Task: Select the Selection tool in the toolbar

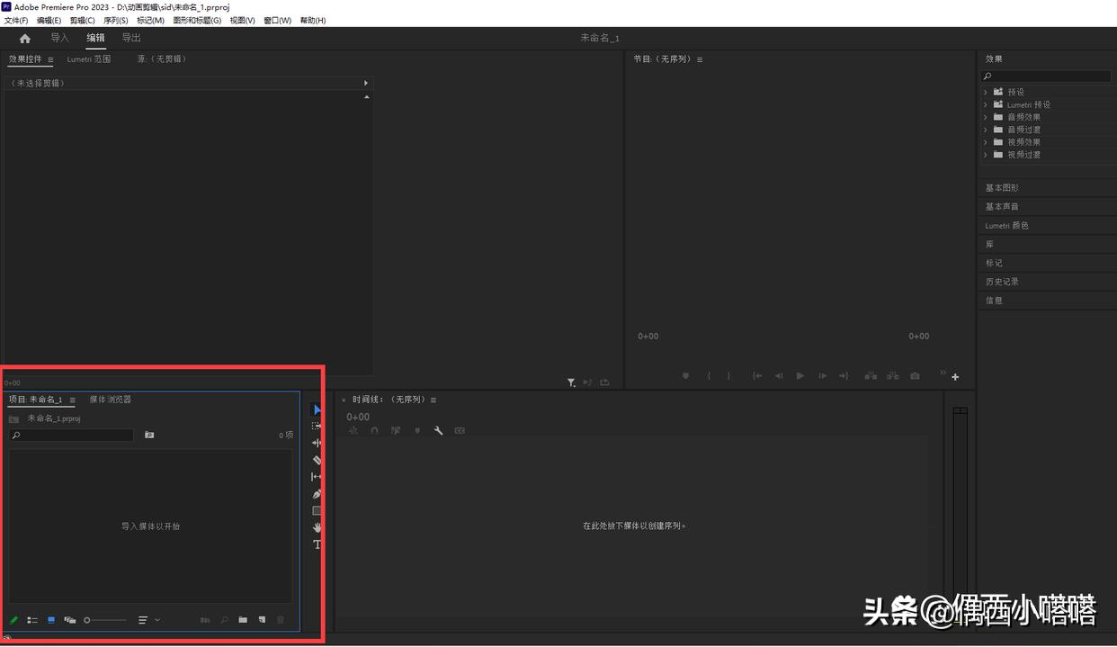Action: click(316, 409)
